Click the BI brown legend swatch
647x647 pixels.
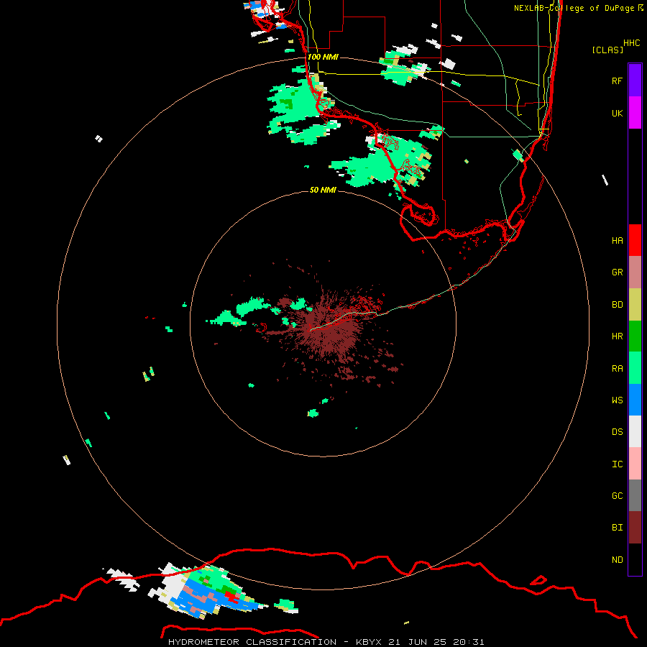pos(635,528)
